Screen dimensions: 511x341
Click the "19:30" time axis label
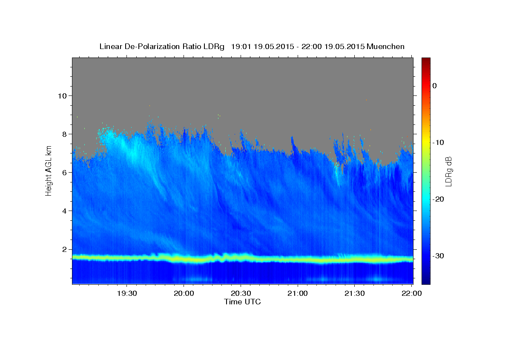pyautogui.click(x=127, y=293)
